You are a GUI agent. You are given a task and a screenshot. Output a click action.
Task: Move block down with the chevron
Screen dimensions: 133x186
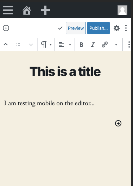[31, 44]
